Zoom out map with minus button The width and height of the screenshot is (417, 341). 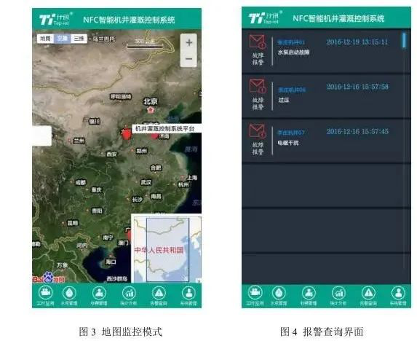click(188, 58)
